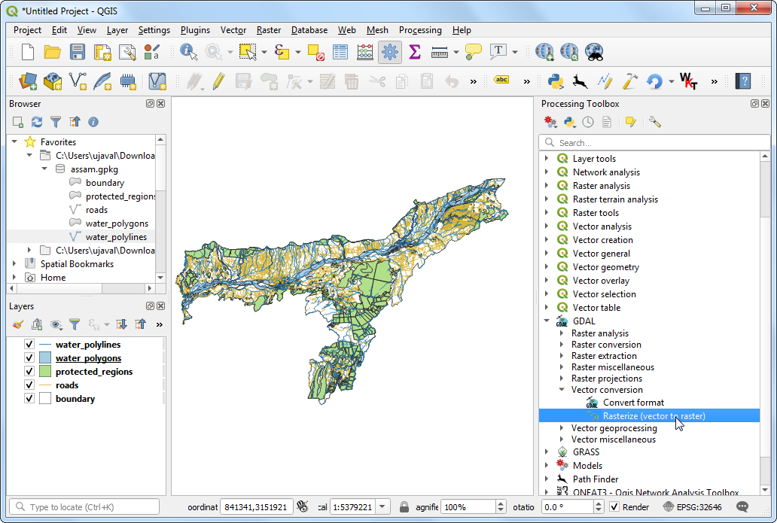Open the Raster menu
Image resolution: width=777 pixels, height=523 pixels.
point(269,30)
